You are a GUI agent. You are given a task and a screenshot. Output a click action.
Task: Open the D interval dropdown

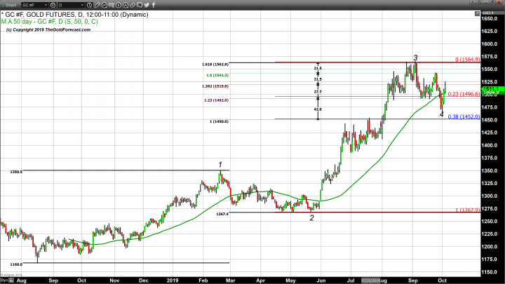click(x=83, y=5)
